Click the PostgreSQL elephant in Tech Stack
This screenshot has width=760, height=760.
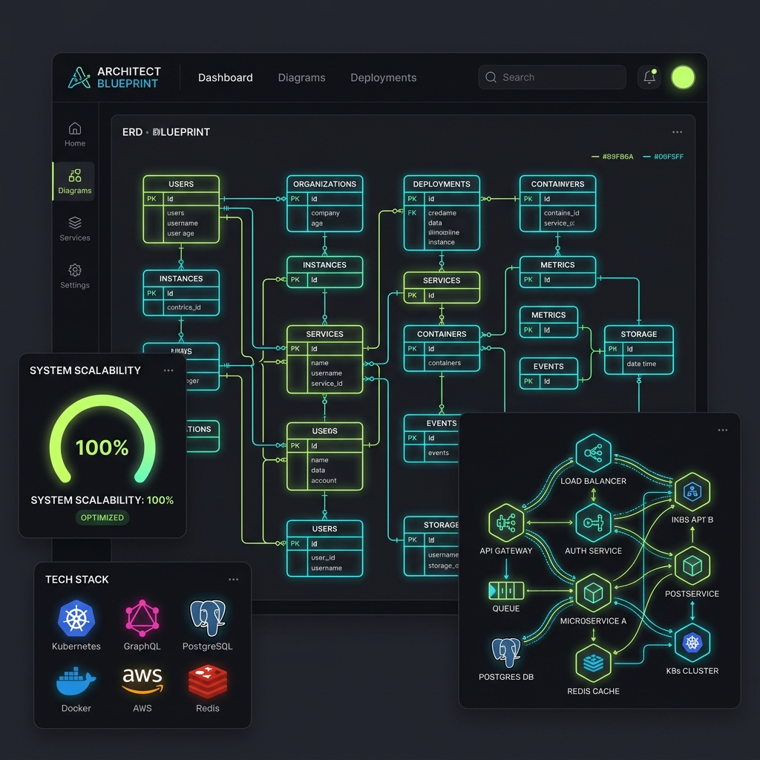(x=208, y=618)
